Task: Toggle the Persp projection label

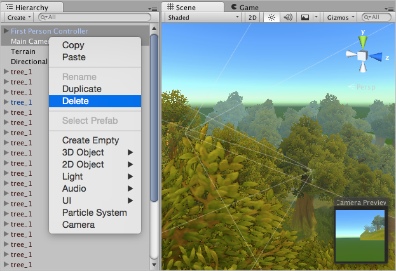Action: point(362,87)
